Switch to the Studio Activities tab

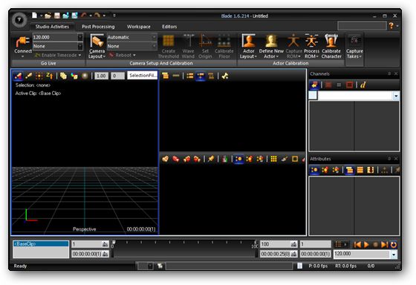(52, 27)
